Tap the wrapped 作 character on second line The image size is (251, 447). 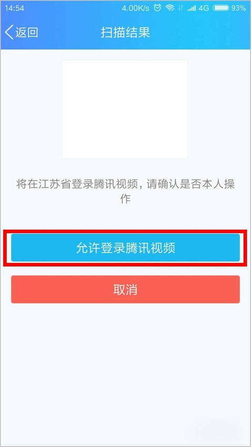click(125, 199)
